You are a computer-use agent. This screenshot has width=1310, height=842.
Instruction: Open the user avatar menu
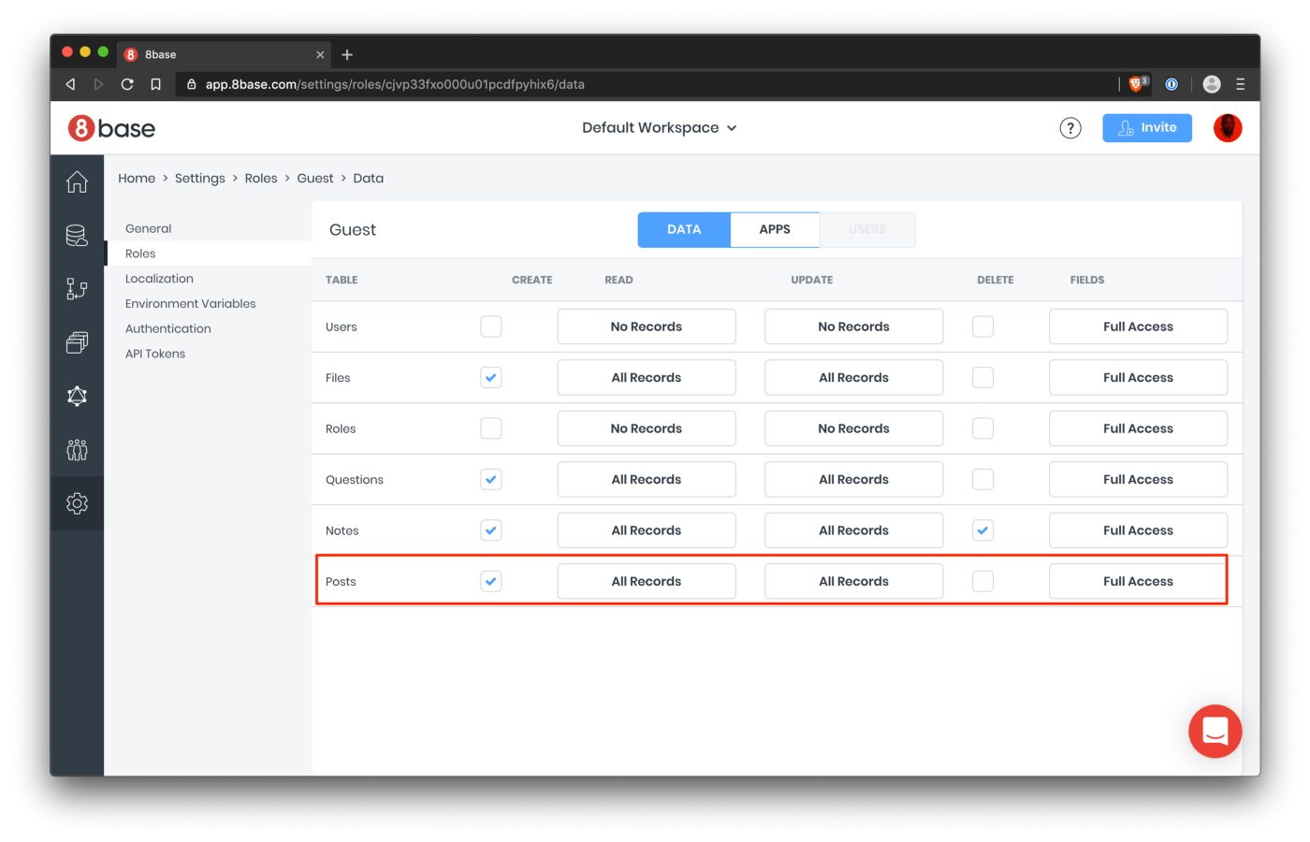(1228, 128)
